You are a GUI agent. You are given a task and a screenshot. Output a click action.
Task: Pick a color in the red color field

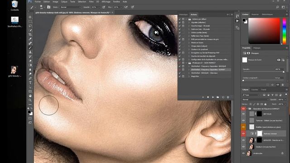click(264, 31)
